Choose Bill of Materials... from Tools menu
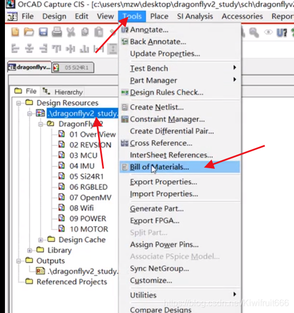Screen dimensions: 294x313 pos(180,167)
